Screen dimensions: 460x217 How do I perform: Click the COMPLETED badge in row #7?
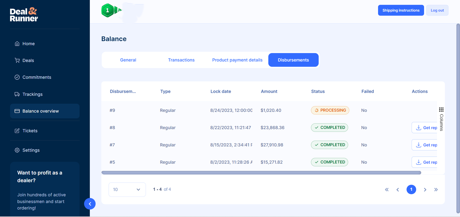click(x=330, y=145)
